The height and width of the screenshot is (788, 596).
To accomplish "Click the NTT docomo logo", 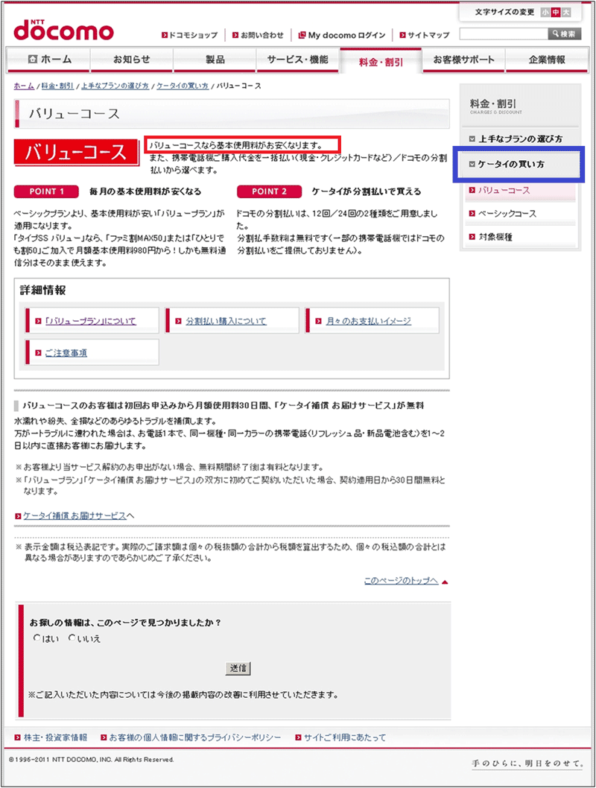I will (x=63, y=30).
